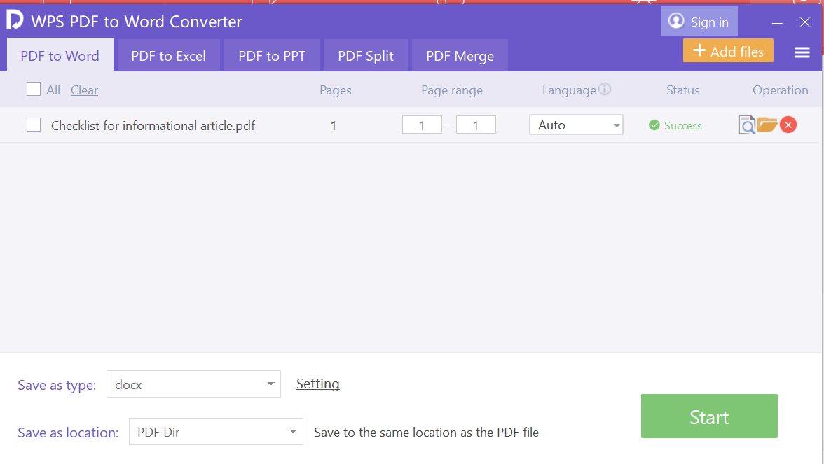Select the Checklist for informational article.pdf checkbox
Viewport: 824px width, 464px height.
34,125
